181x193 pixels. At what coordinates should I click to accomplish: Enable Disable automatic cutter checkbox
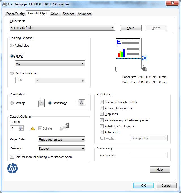click(x=102, y=102)
